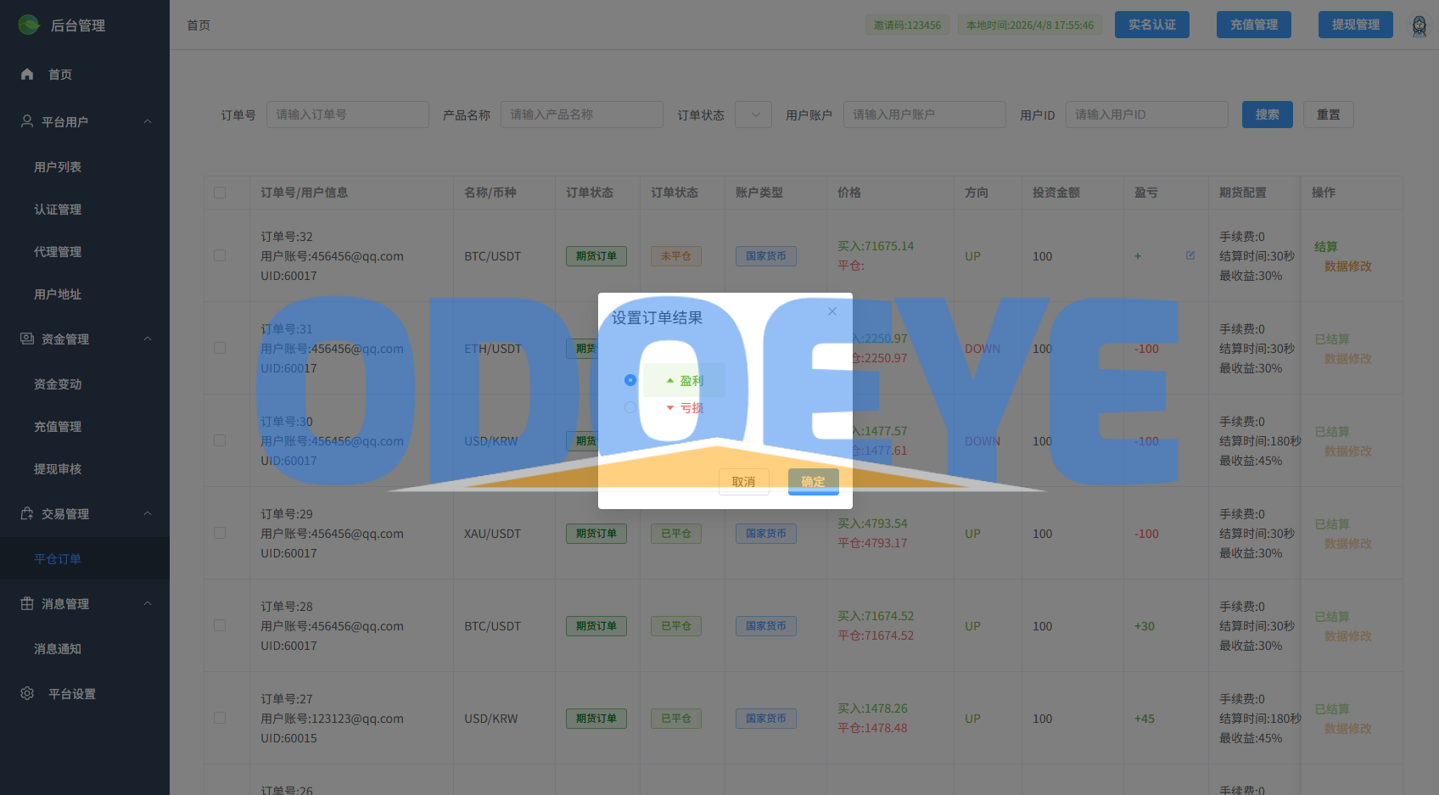Click 数据修改 link for order 32

click(x=1348, y=266)
